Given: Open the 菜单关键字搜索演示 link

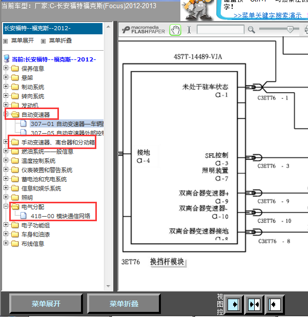Looking at the screenshot, I should 268,15.
